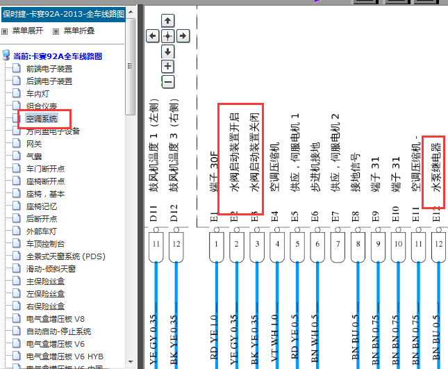Click the page icon beside 后断开点
Image resolution: width=448 pixels, height=369 pixels.
(17, 218)
